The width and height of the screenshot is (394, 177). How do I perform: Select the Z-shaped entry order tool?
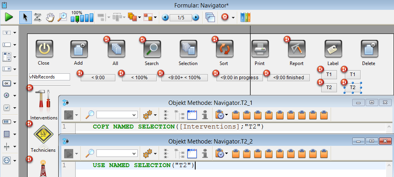38,17
